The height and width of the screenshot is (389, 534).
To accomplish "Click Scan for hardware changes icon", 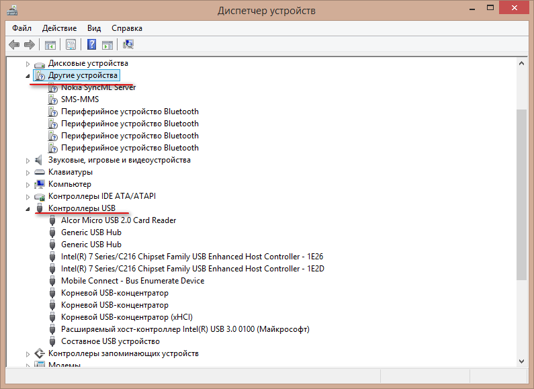I will pos(128,44).
